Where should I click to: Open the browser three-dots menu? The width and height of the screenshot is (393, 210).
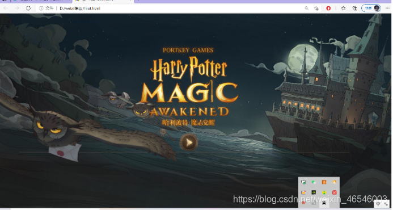387,9
